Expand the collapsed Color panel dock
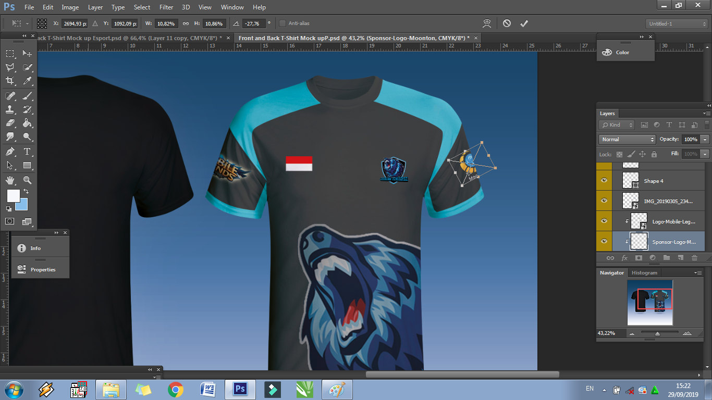The height and width of the screenshot is (400, 712). click(642, 36)
